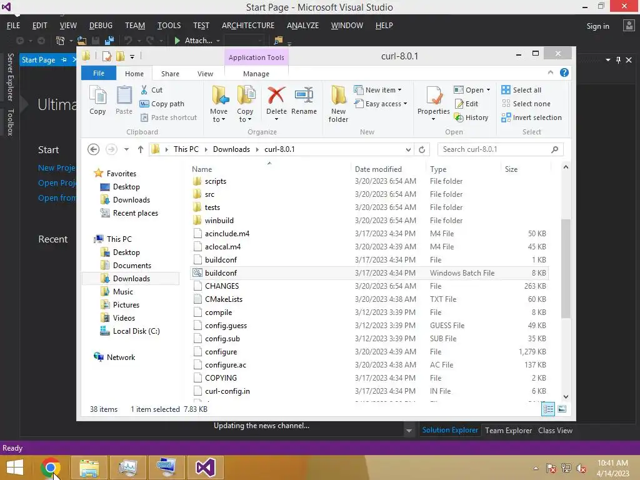Open the Windows Start button

(x=15, y=467)
